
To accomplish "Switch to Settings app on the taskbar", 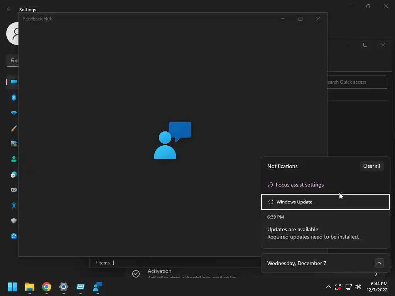I will tap(64, 287).
